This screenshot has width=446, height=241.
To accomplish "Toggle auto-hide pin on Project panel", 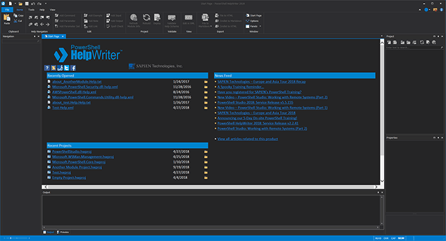I will 438,37.
